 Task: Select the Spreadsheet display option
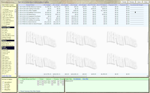(3, 82)
